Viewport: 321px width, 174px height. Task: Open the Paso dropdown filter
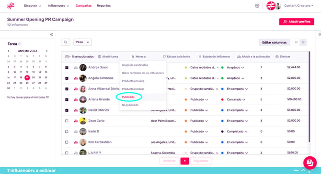point(82,42)
